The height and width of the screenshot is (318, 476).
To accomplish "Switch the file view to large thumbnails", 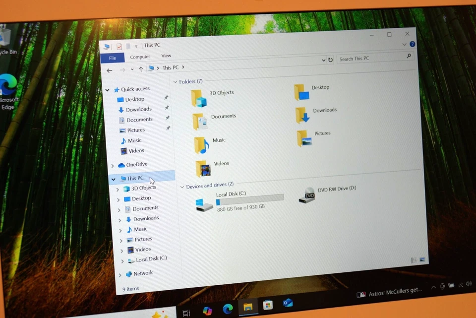I will [x=422, y=259].
